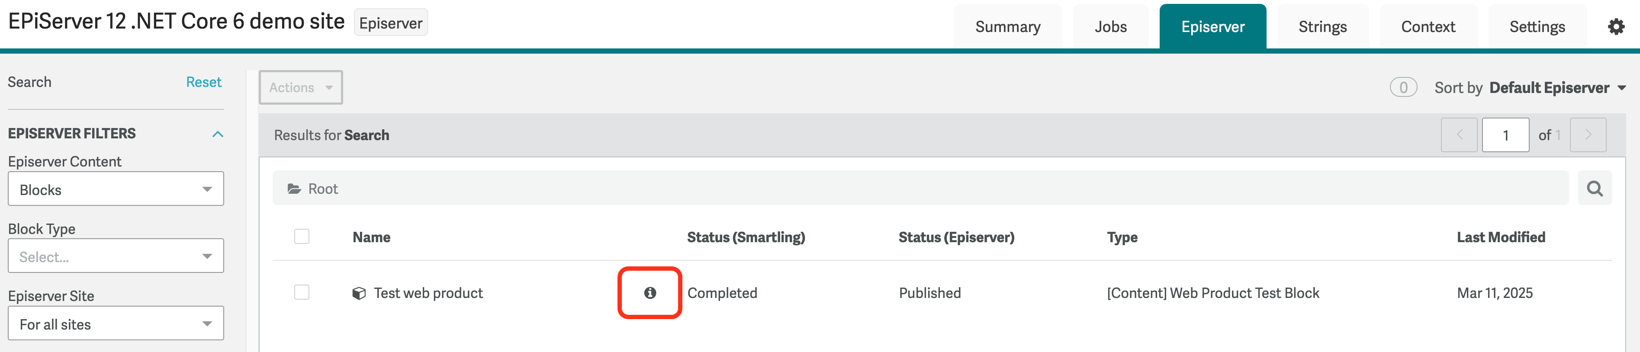Open the Block Type select dropdown
1640x352 pixels.
coord(116,256)
